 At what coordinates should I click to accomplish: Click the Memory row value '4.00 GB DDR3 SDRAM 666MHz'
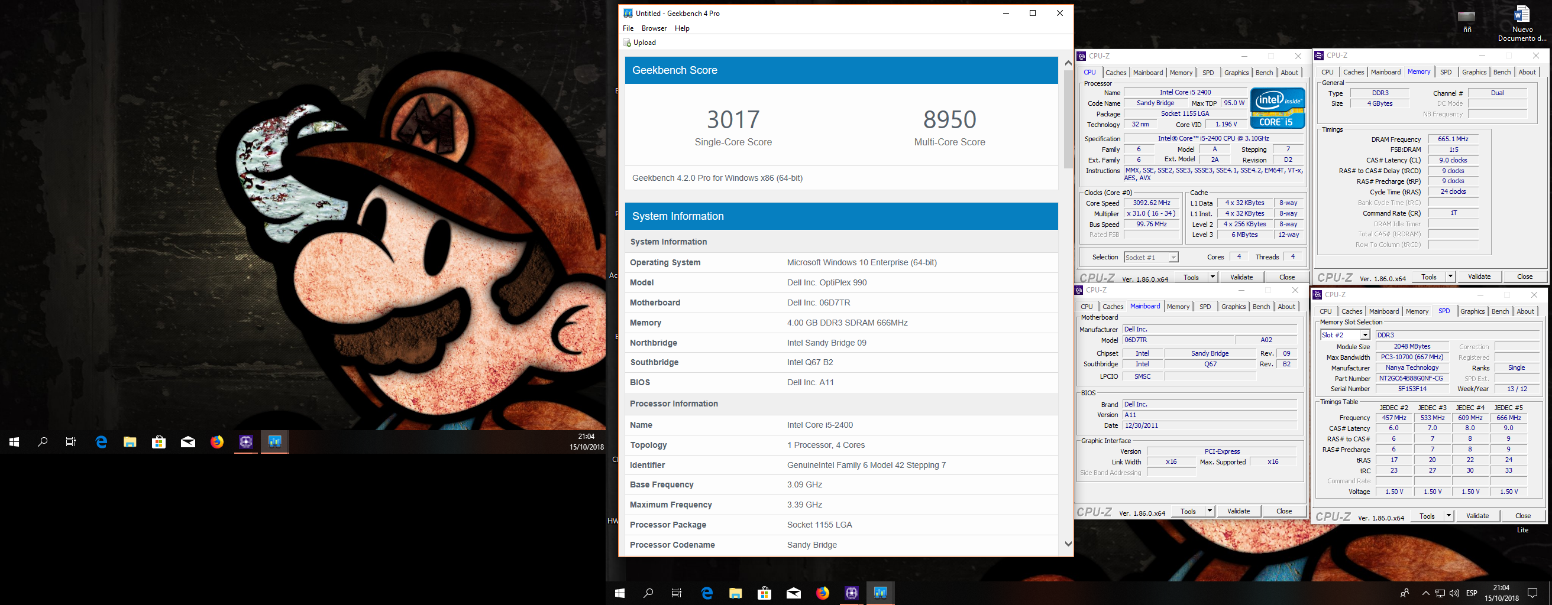coord(847,323)
